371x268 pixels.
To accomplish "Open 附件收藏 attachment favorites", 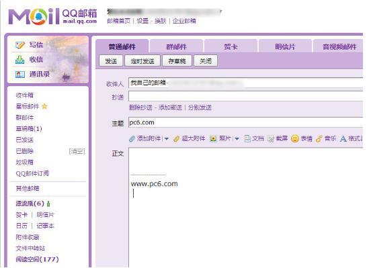I will (28, 237).
